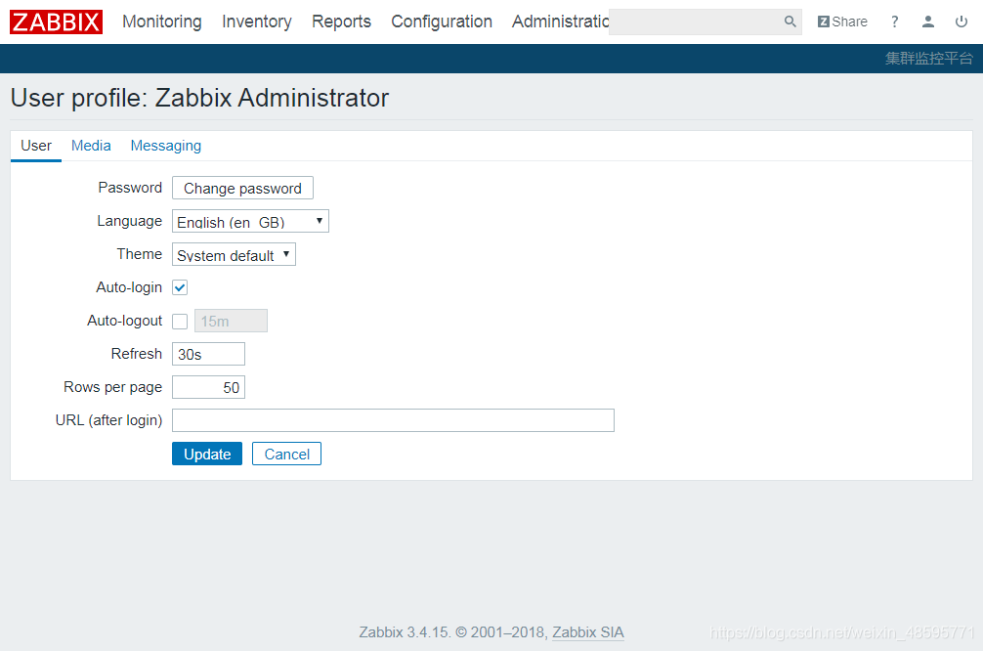Click the 'Zabbix 3.4.15.' footer text
The image size is (983, 651).
click(x=405, y=632)
